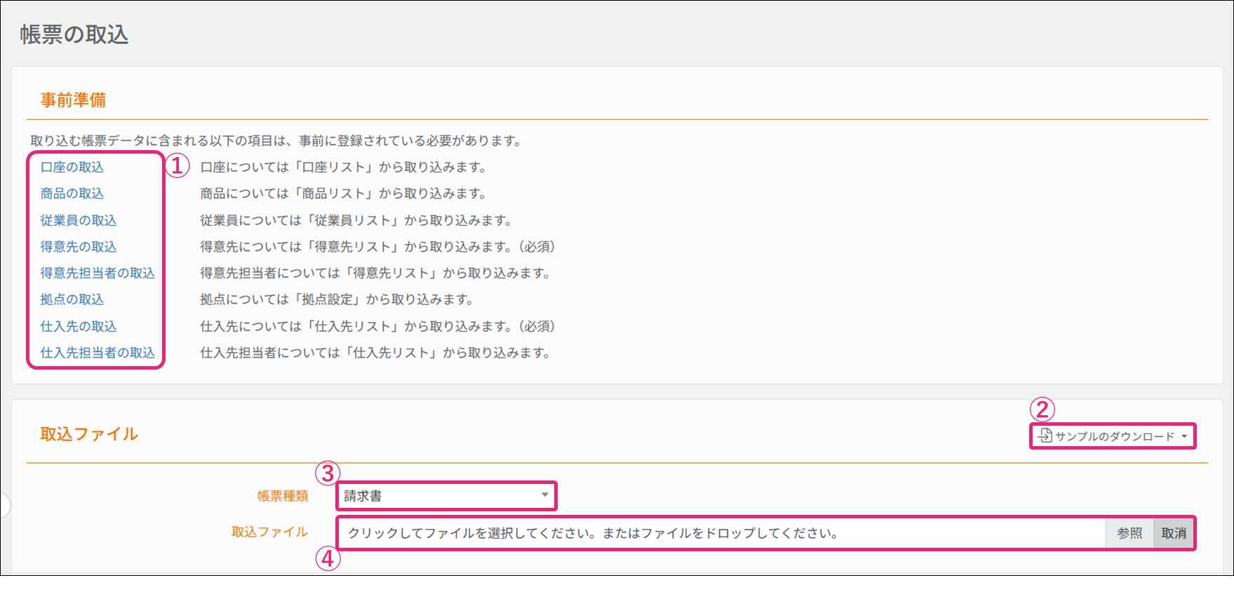Click the download icon in サンプルのダウンロード

[1045, 436]
